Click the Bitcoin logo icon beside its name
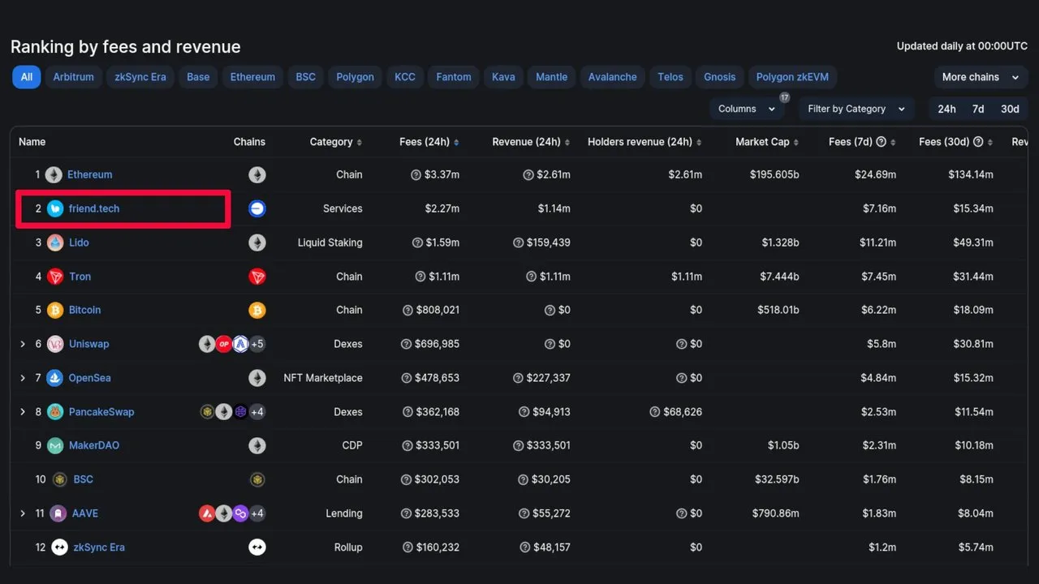This screenshot has height=584, width=1039. click(x=55, y=310)
